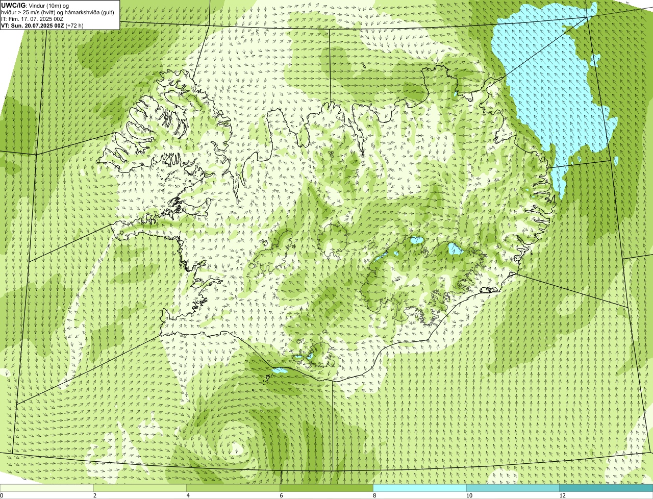Click the "VT: Sun. 20.07.2025 00Z (+72 h)" line
The width and height of the screenshot is (653, 499).
pos(42,26)
